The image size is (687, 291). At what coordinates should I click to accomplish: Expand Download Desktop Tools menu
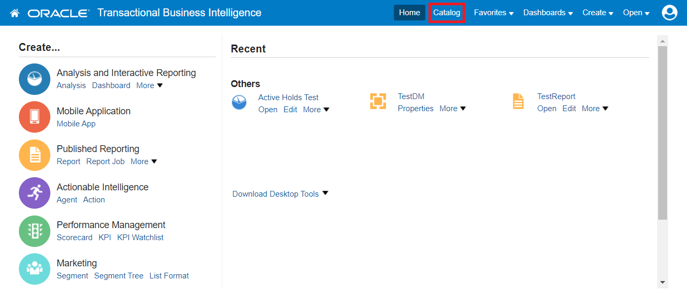pos(280,194)
